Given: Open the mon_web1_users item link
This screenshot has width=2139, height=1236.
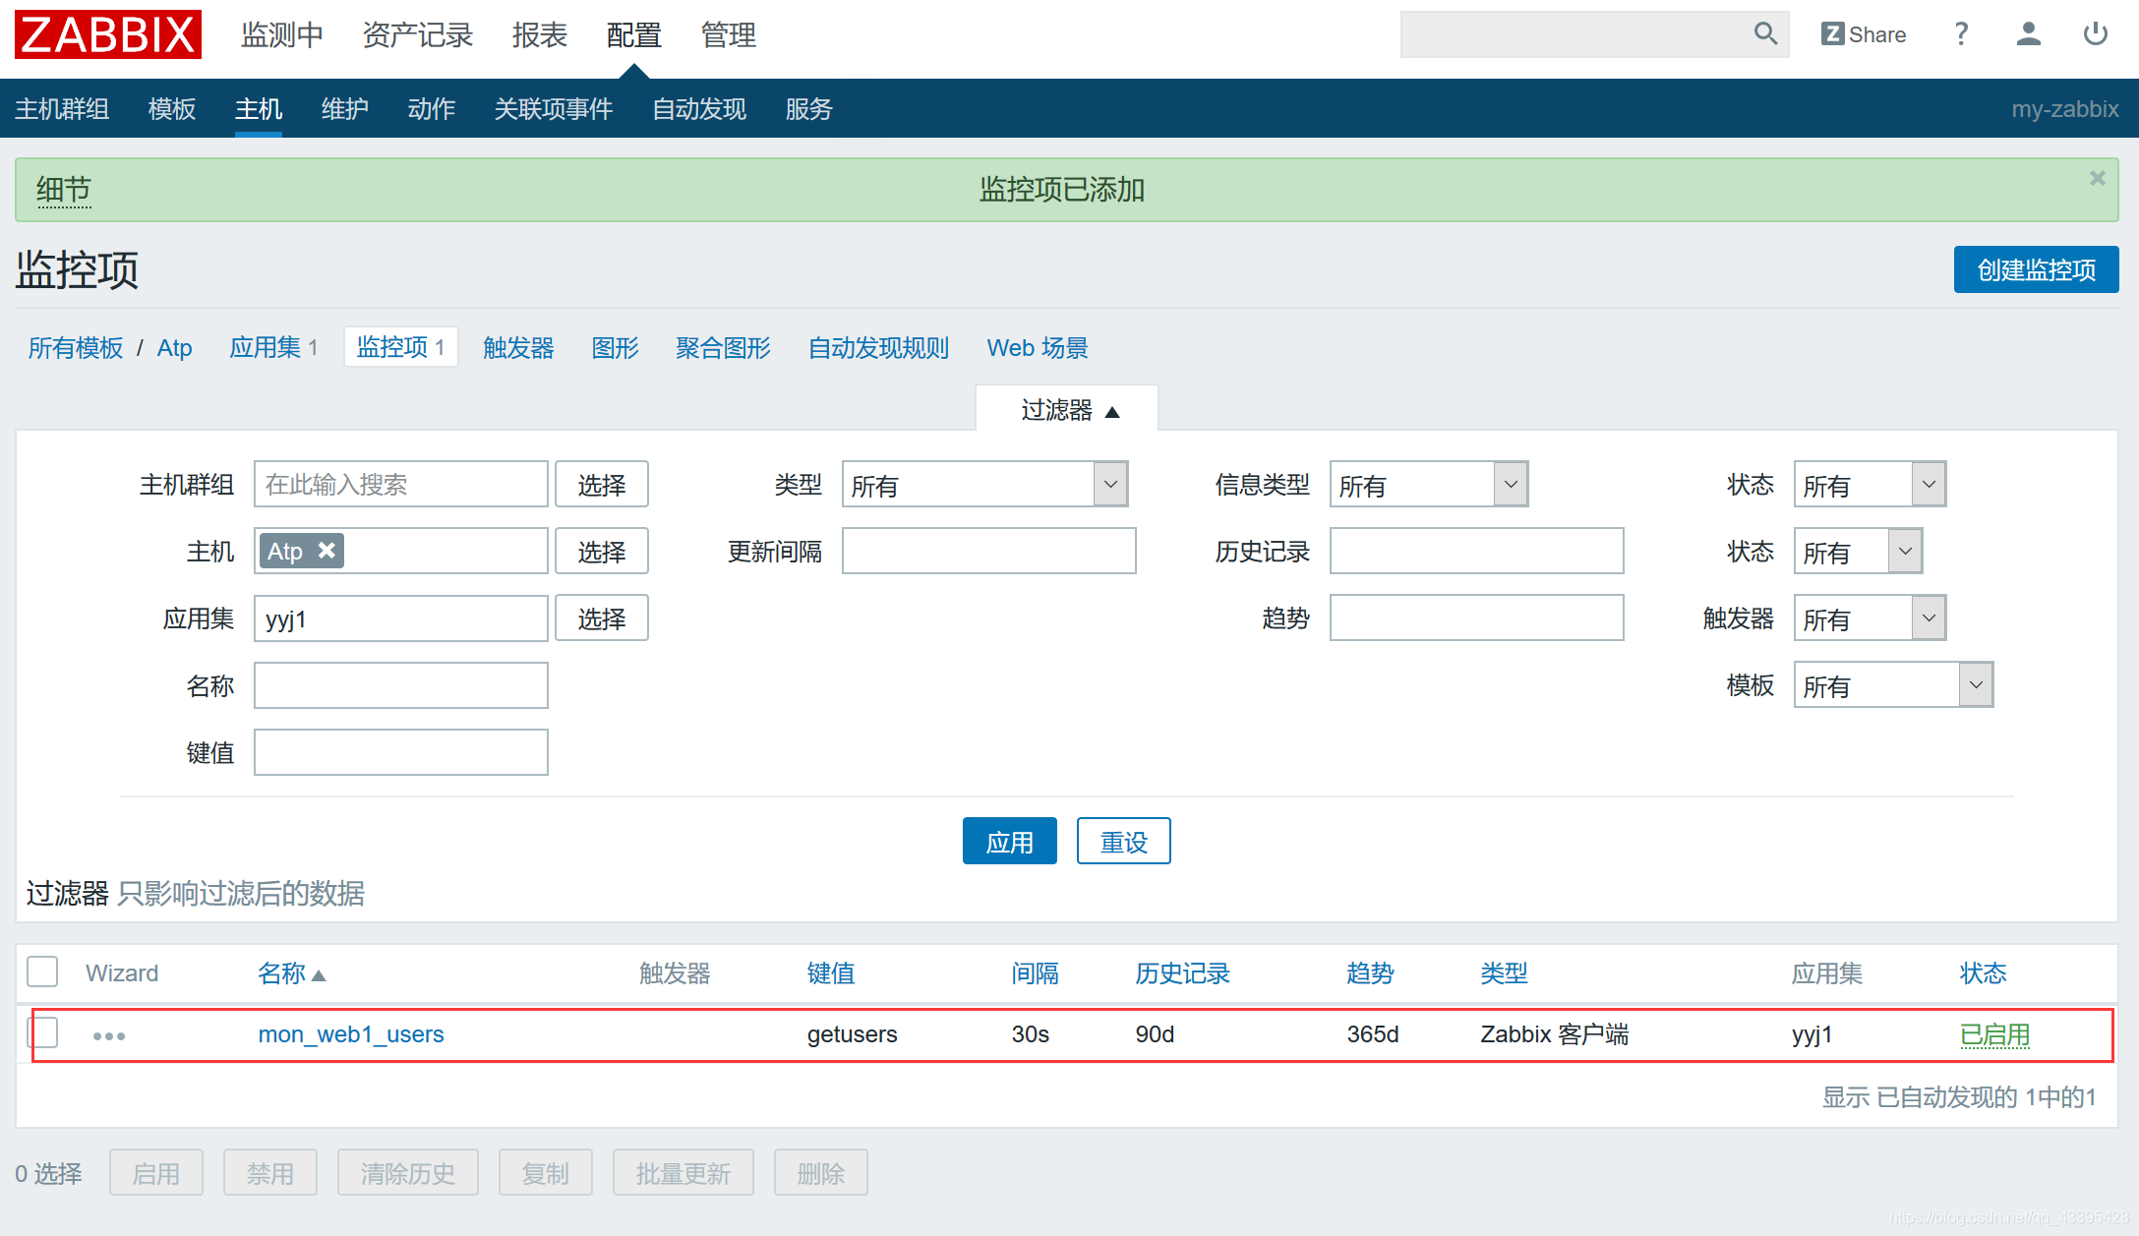Looking at the screenshot, I should (x=351, y=1034).
